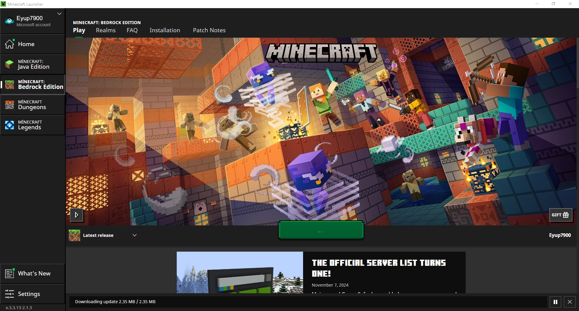
Task: Click the green Play button
Action: [x=321, y=230]
